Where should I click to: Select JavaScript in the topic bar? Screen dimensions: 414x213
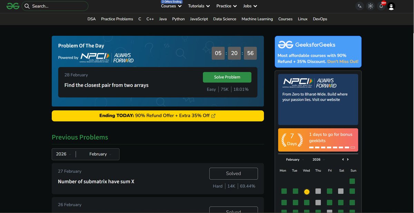click(199, 19)
